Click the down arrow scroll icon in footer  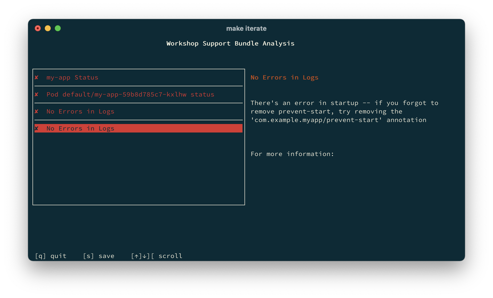pyautogui.click(x=144, y=256)
